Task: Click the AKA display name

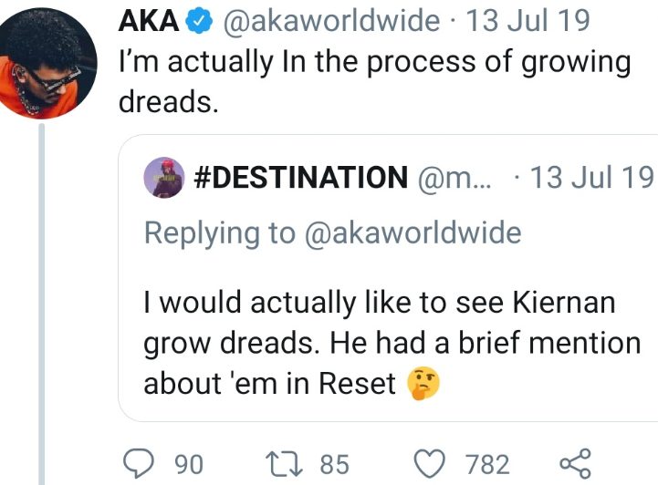Action: 149,21
